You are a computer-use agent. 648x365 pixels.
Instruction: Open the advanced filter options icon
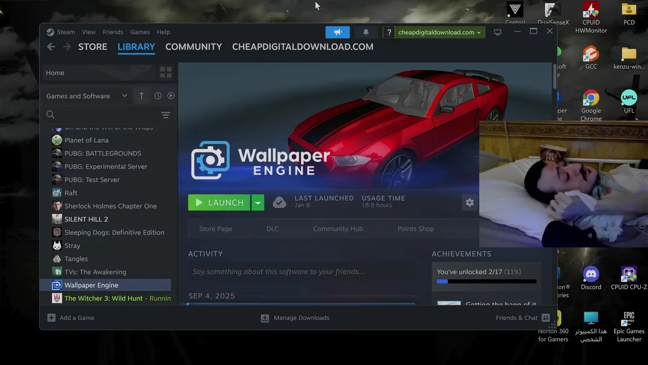(166, 115)
